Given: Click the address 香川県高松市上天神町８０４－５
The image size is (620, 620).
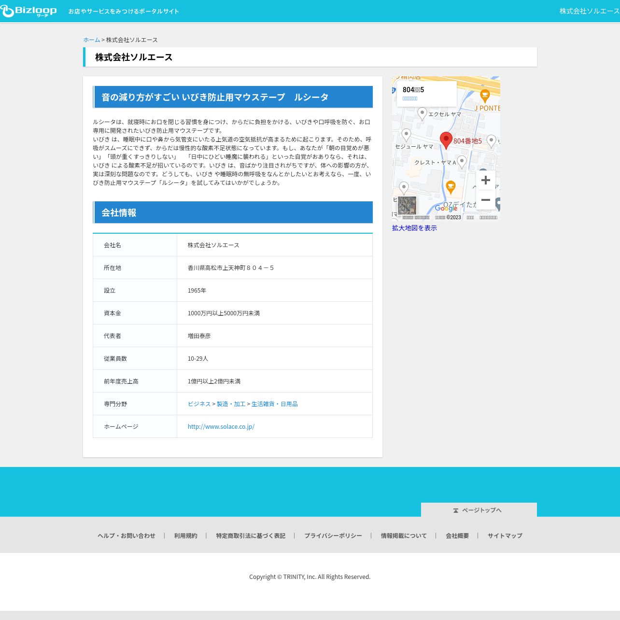Looking at the screenshot, I should pos(231,268).
